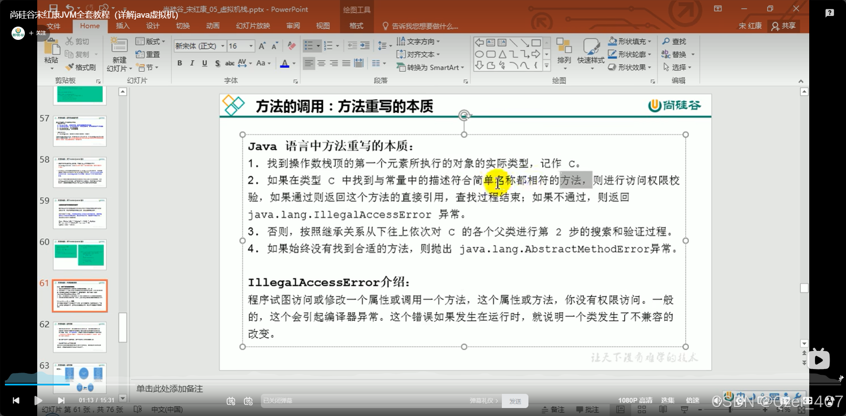Click the Reset (重置) slide button
This screenshot has width=846, height=416.
coord(148,54)
